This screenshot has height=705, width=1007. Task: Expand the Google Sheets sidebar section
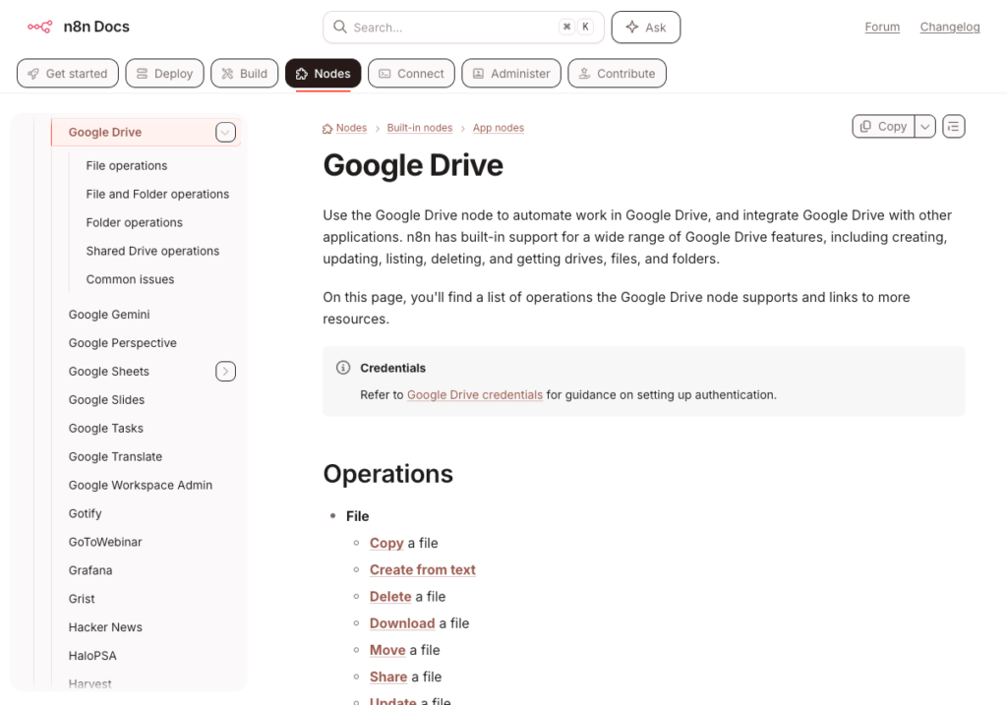225,371
